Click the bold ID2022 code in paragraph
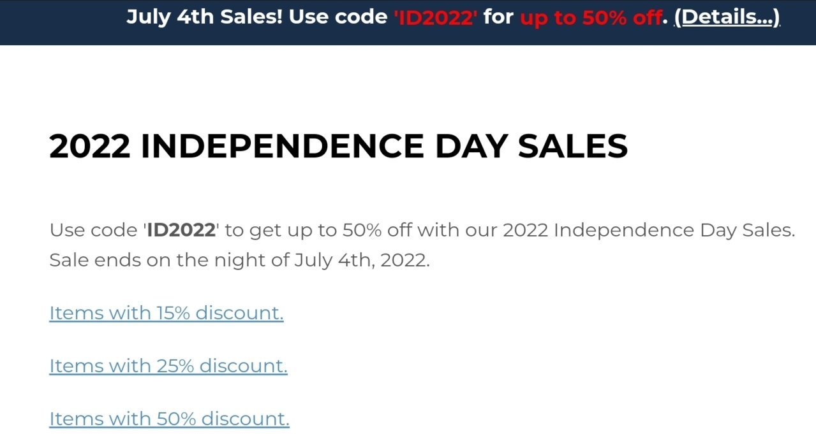Image resolution: width=816 pixels, height=434 pixels. pos(181,230)
